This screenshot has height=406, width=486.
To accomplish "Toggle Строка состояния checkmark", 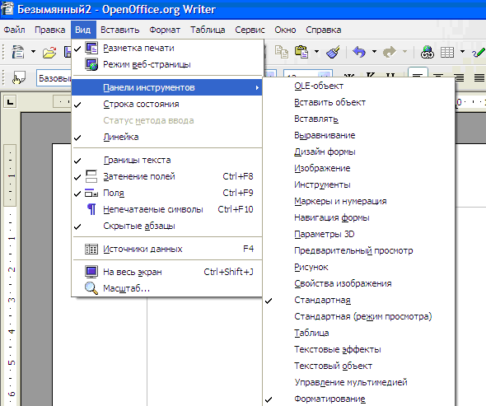I will click(x=167, y=104).
